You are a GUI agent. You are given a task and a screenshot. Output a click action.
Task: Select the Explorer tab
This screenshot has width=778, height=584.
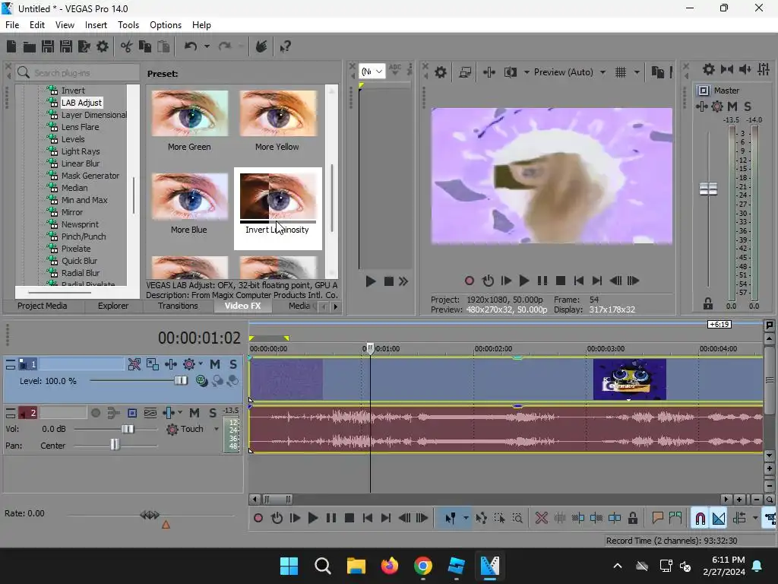pyautogui.click(x=113, y=306)
